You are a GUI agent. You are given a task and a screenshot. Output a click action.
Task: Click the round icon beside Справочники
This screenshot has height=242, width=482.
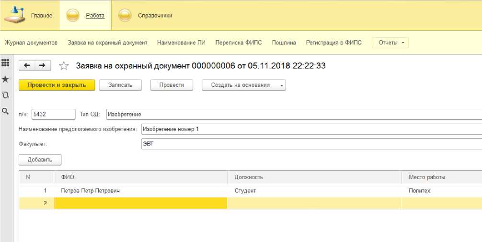pos(125,15)
